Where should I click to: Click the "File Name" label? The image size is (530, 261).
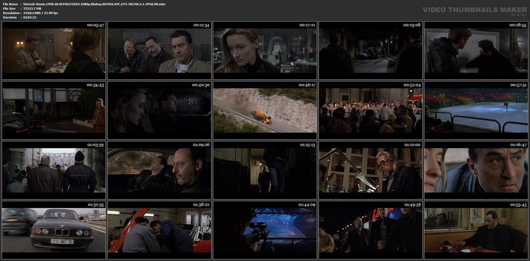[x=10, y=4]
